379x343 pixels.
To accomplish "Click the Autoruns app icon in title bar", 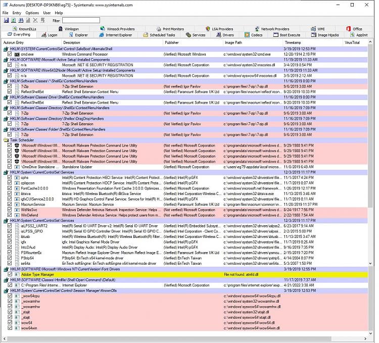I will point(6,5).
